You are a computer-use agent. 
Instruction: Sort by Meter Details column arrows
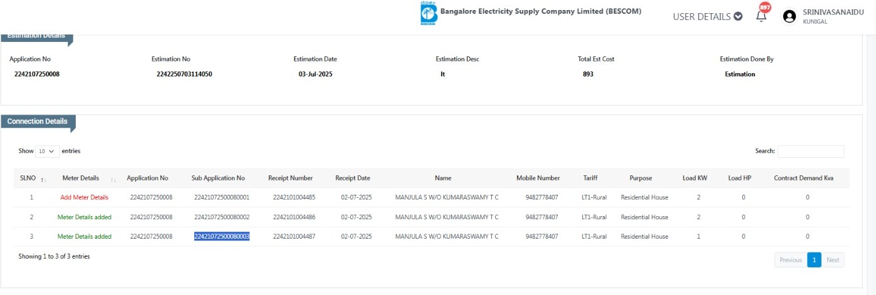113,180
